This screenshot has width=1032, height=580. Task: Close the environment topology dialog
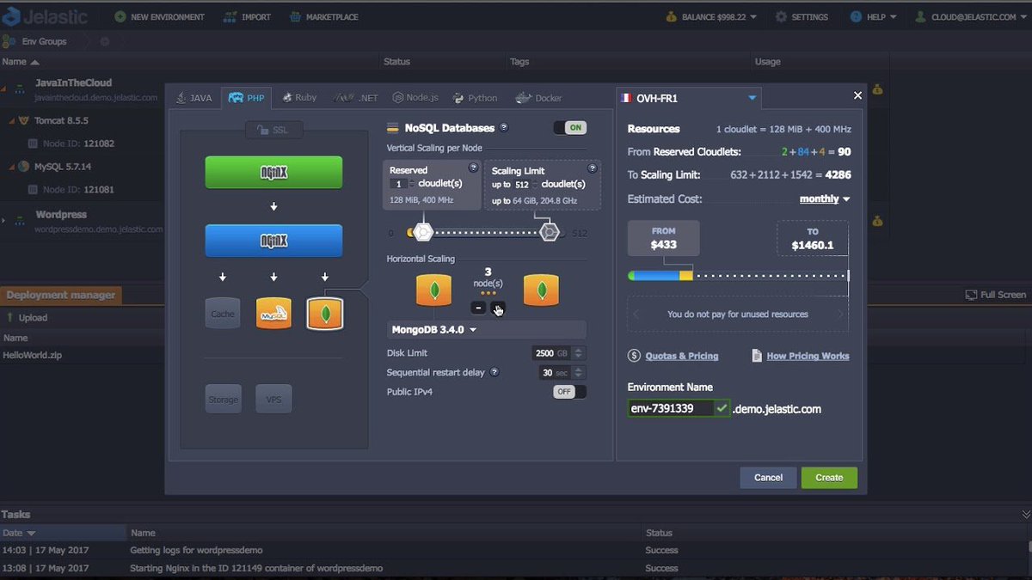pyautogui.click(x=857, y=95)
